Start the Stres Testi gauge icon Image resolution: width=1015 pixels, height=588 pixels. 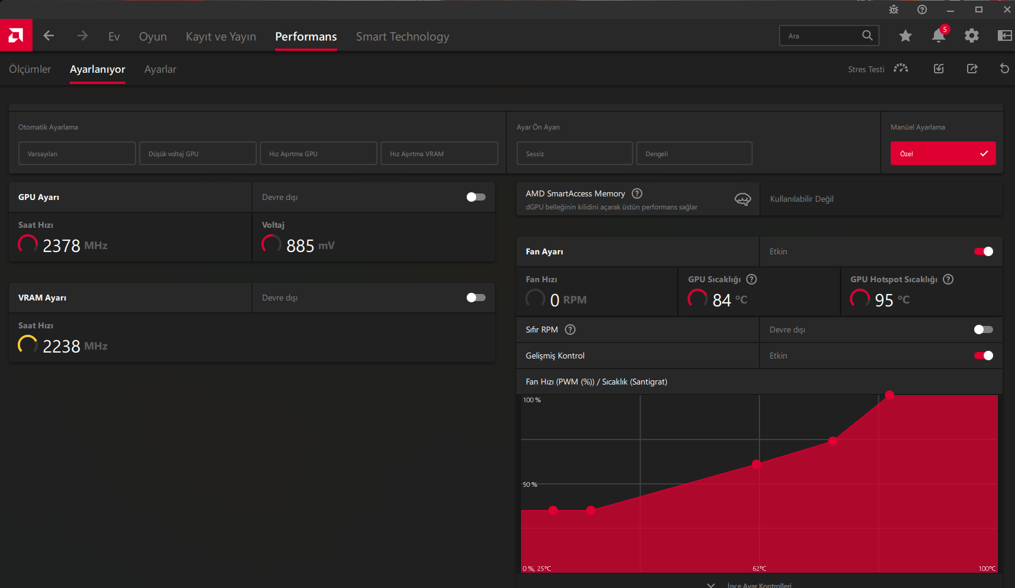(x=901, y=69)
